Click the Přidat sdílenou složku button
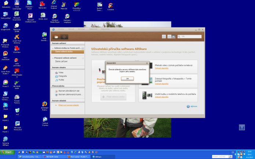 point(113,97)
